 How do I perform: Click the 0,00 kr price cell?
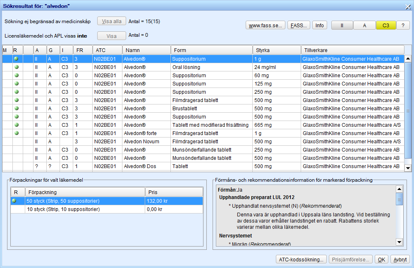click(174, 209)
